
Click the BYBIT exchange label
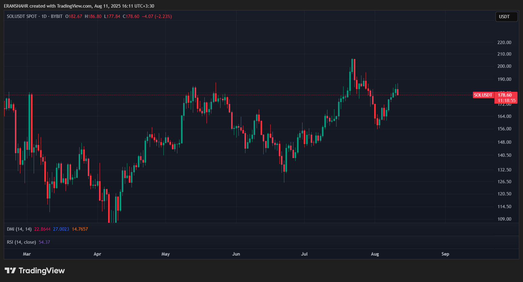pos(57,16)
